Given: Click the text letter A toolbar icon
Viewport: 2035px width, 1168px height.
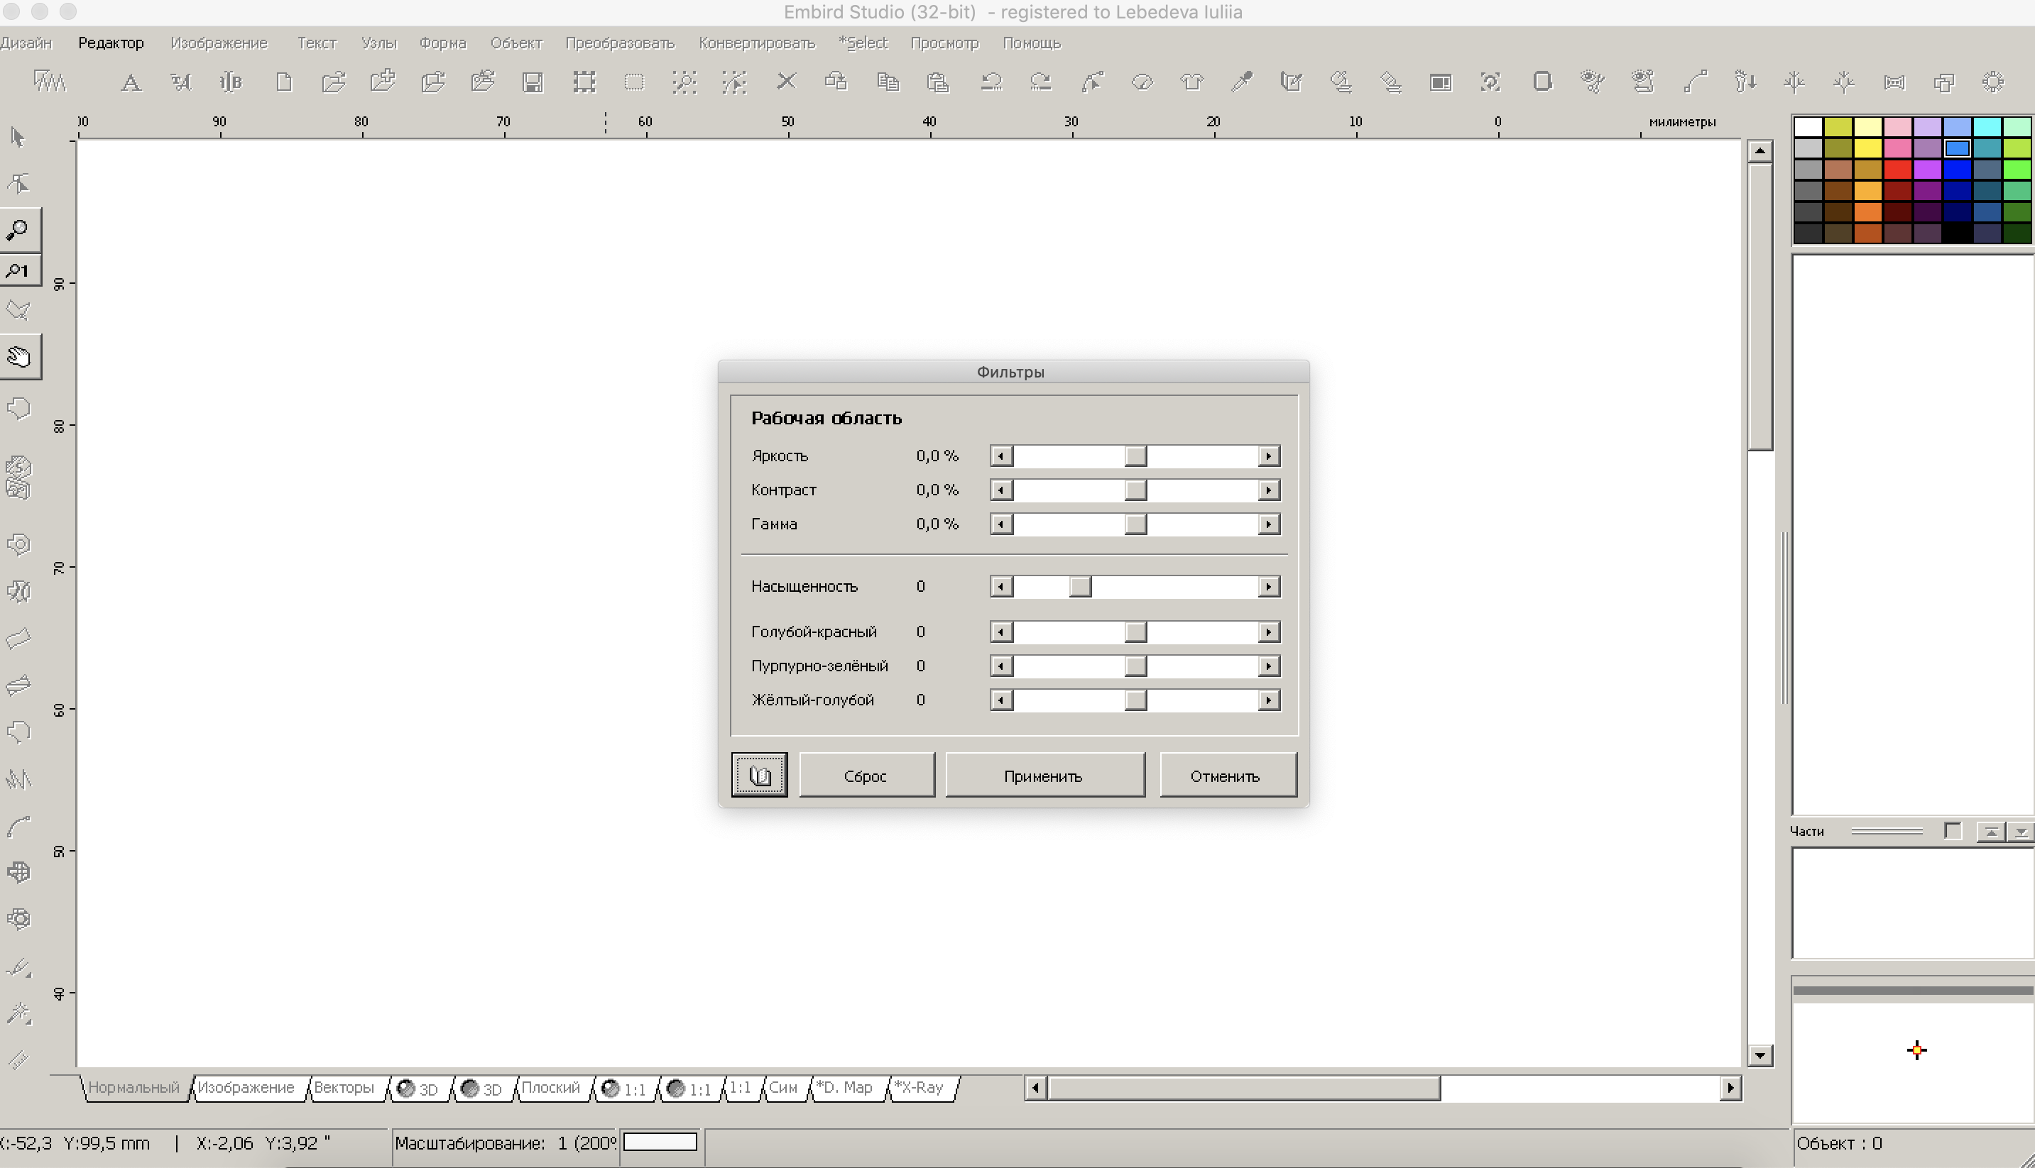Looking at the screenshot, I should point(131,82).
